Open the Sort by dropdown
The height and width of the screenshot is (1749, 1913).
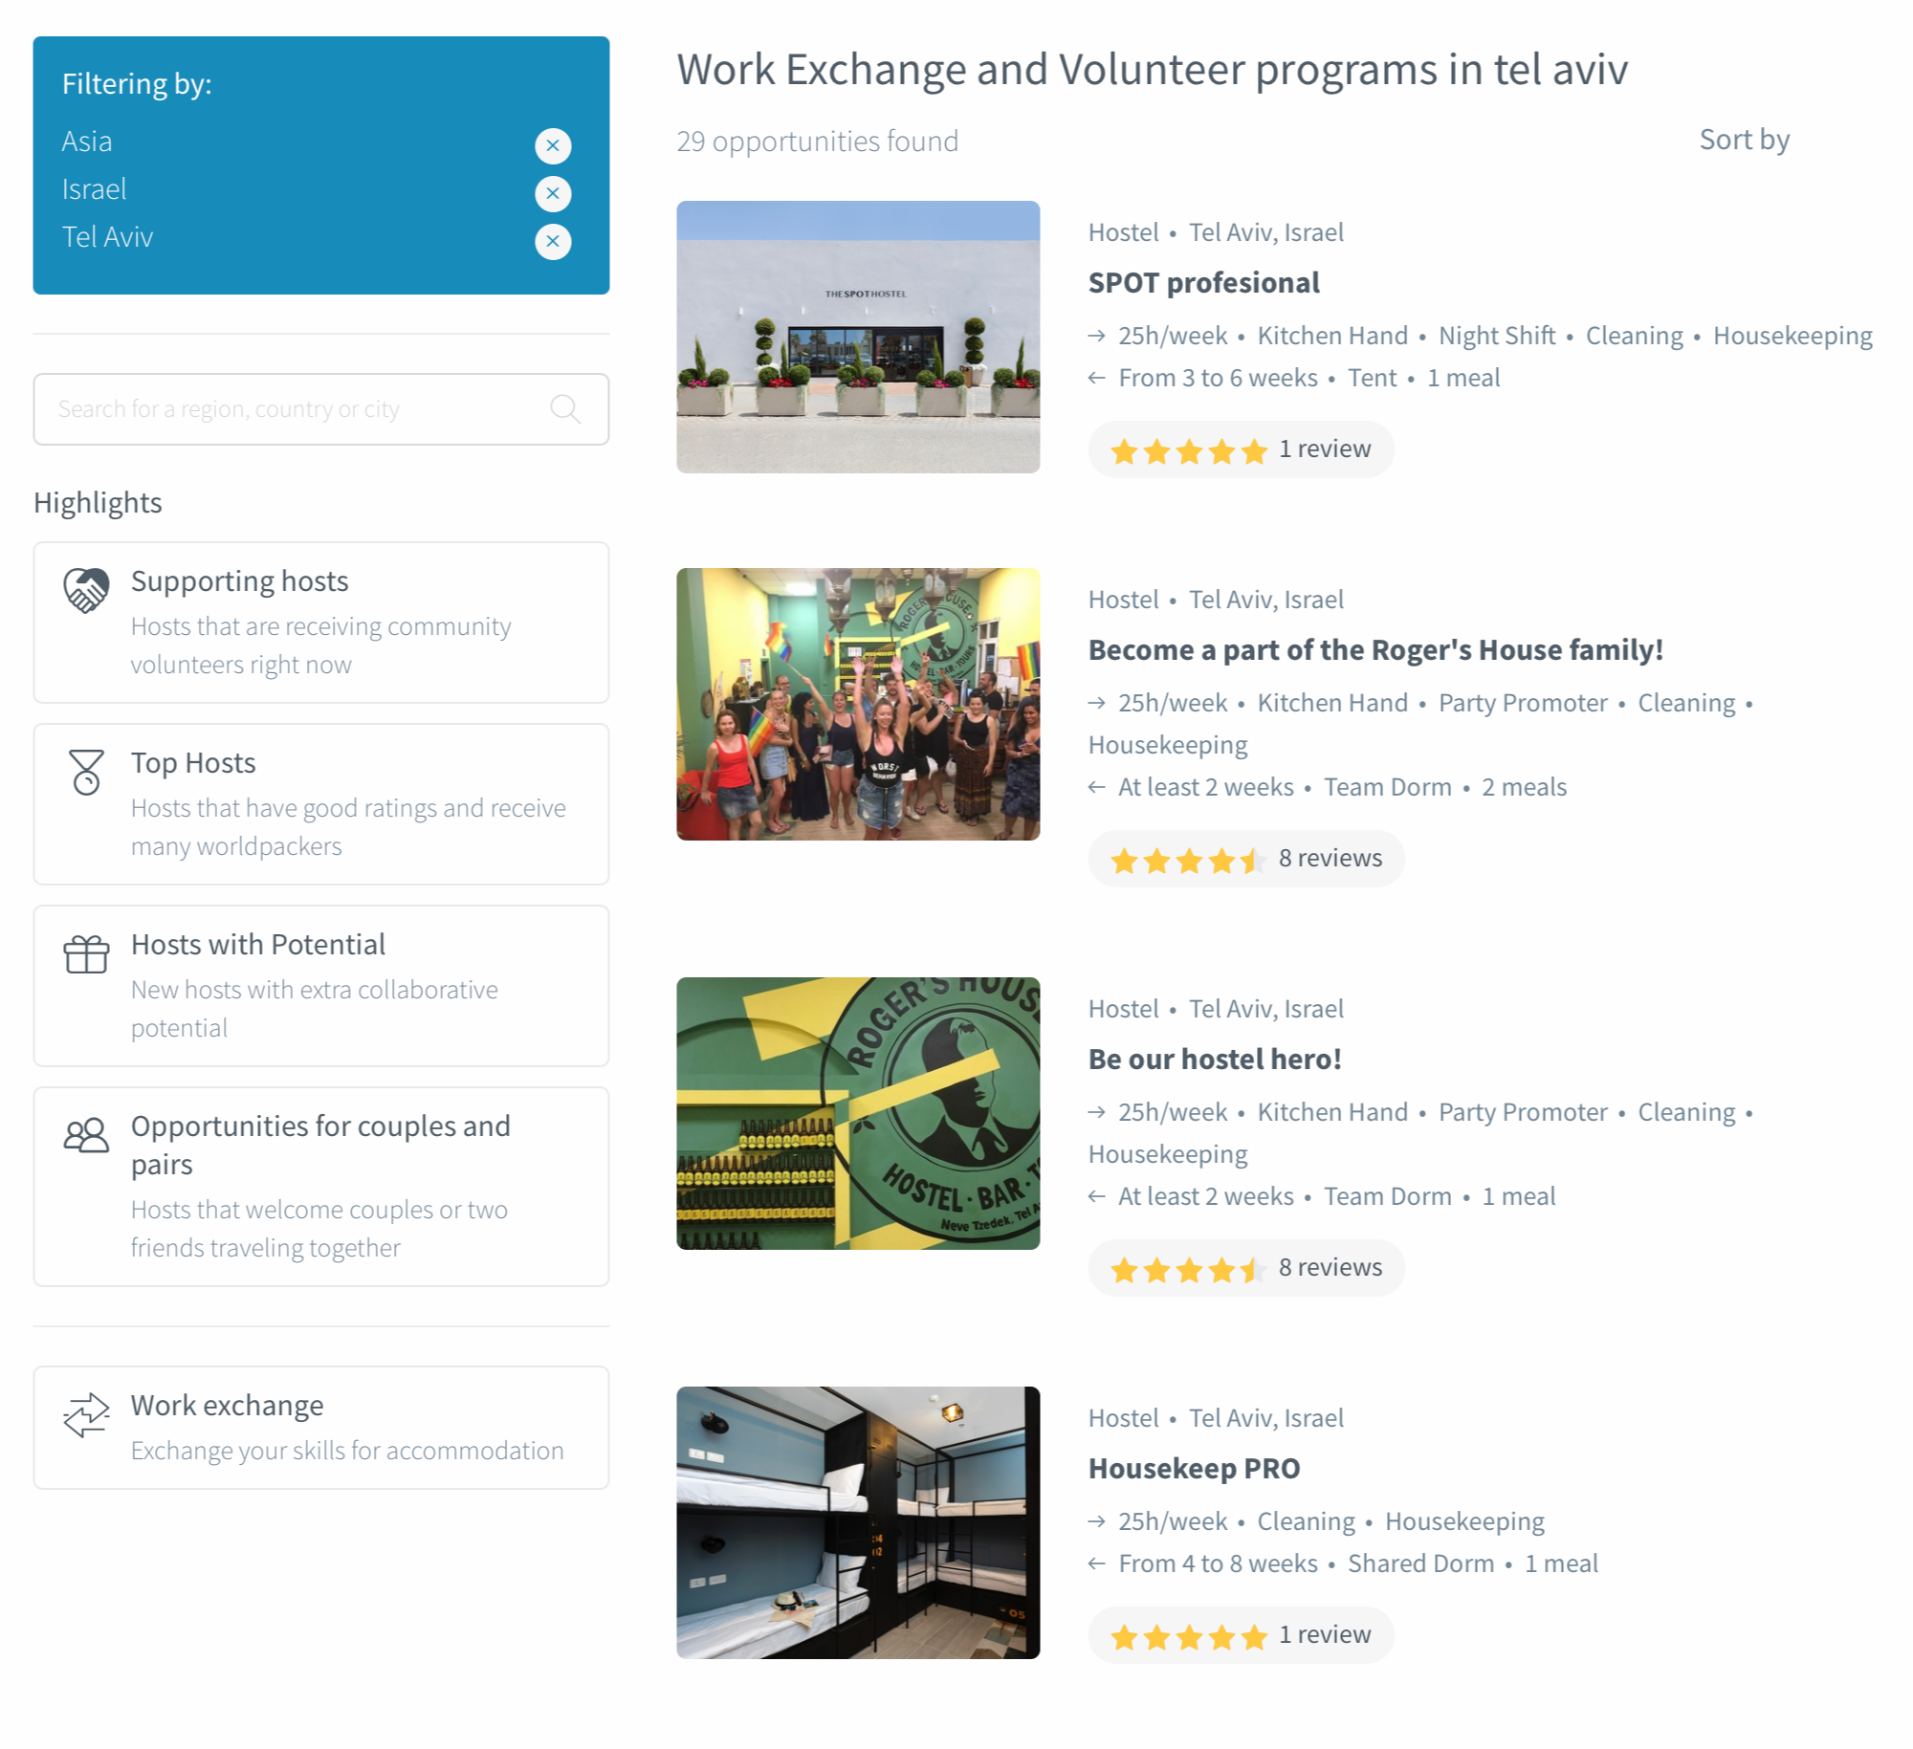[1743, 140]
